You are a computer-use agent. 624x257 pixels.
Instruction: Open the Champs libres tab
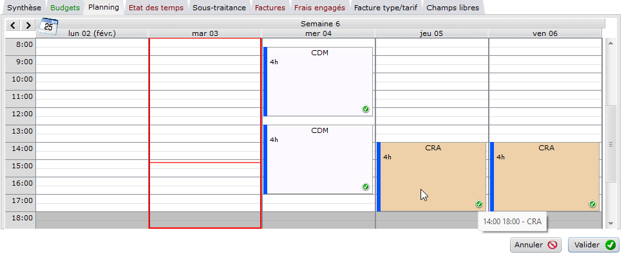(x=453, y=8)
